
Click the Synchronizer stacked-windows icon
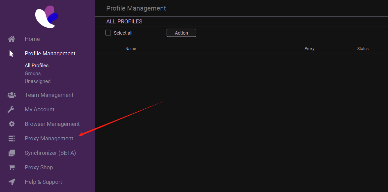[x=12, y=153]
